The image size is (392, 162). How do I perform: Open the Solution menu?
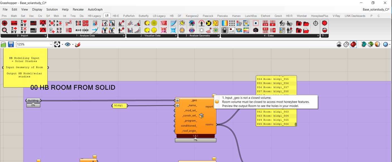tap(52, 9)
